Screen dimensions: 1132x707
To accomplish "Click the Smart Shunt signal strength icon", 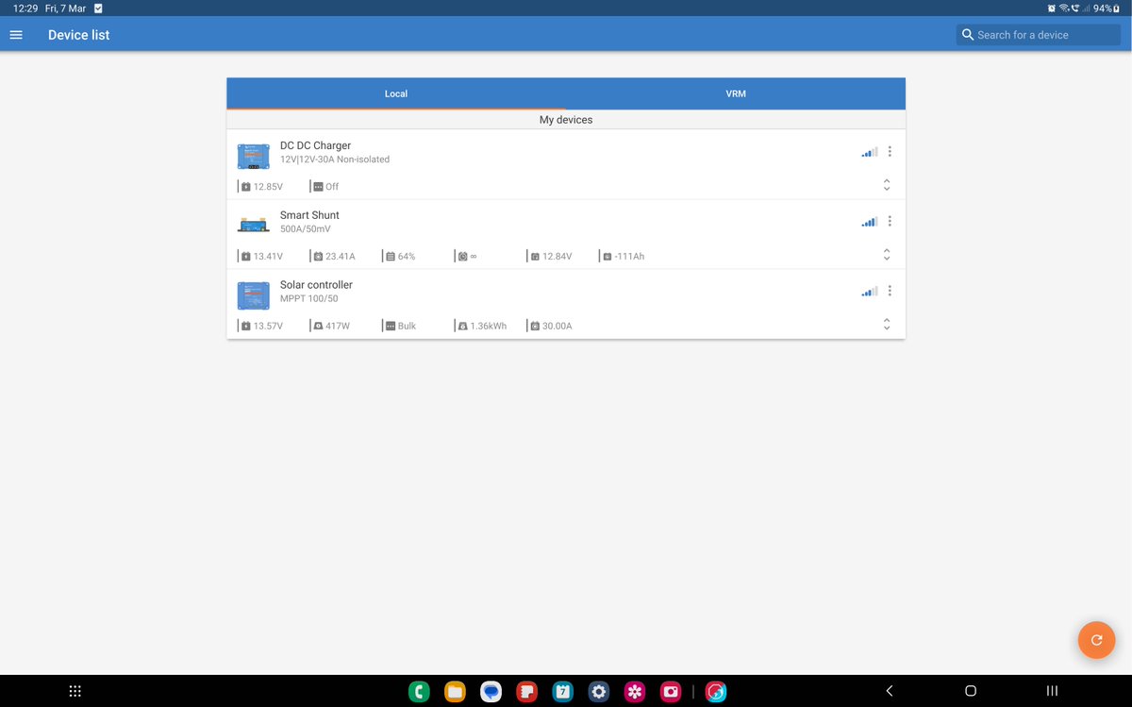I will tap(870, 222).
